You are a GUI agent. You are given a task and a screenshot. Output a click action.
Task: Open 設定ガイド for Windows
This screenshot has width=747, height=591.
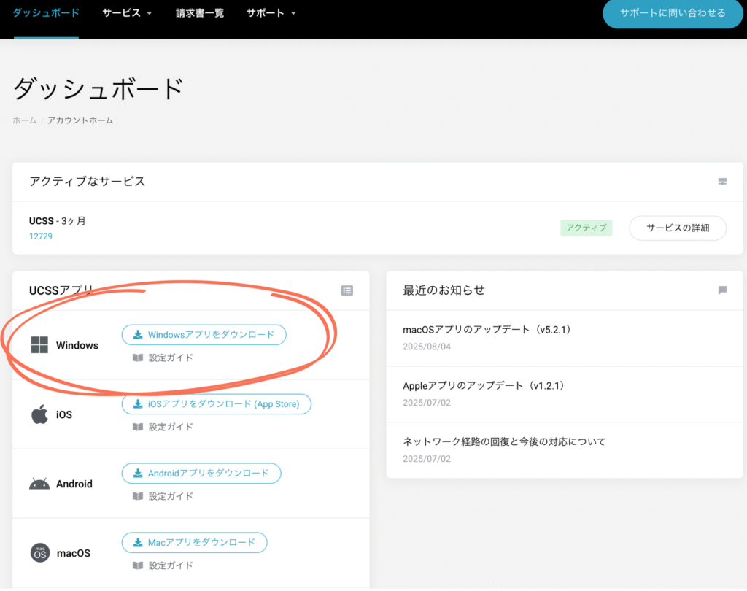pyautogui.click(x=171, y=358)
